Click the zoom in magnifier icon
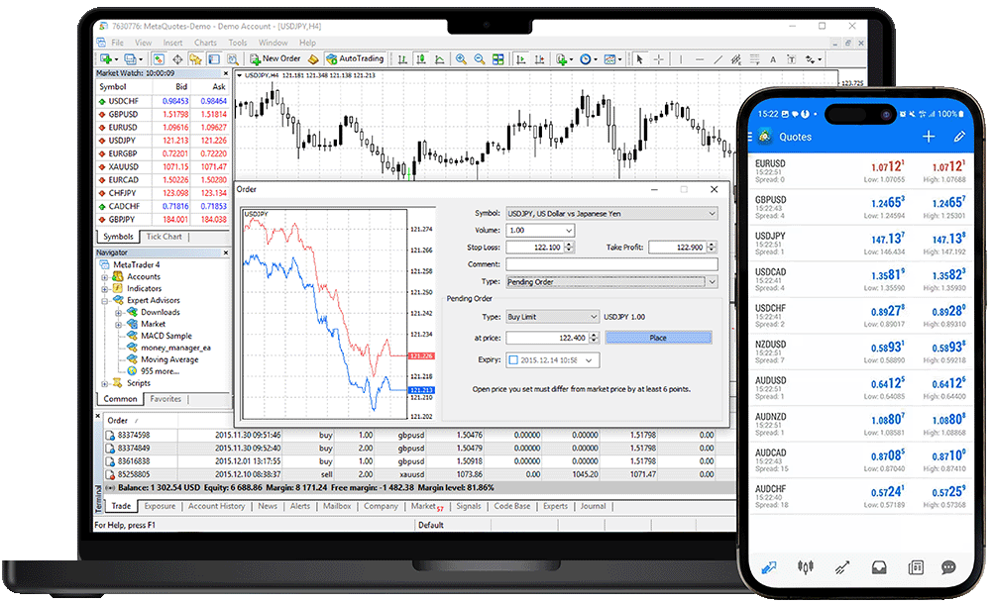Image resolution: width=991 pixels, height=604 pixels. pyautogui.click(x=464, y=59)
